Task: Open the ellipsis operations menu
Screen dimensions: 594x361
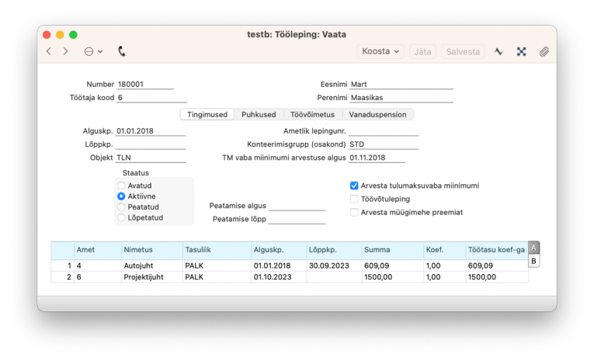Action: tap(93, 51)
